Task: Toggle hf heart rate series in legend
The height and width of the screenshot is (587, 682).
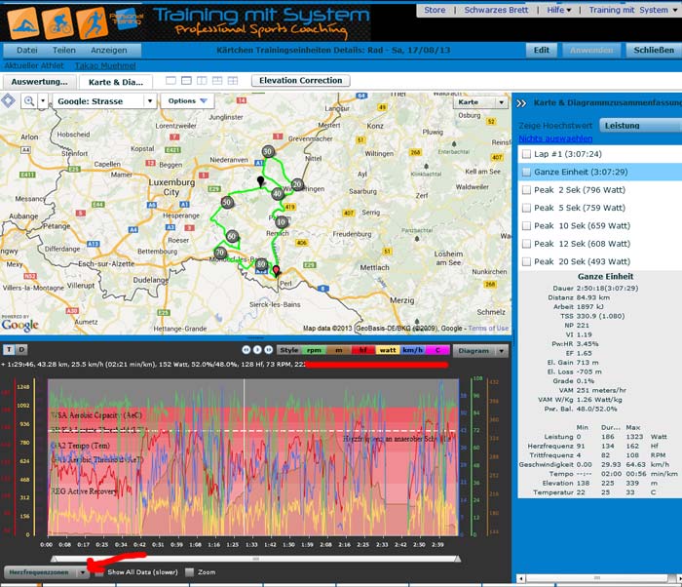Action: pos(363,350)
